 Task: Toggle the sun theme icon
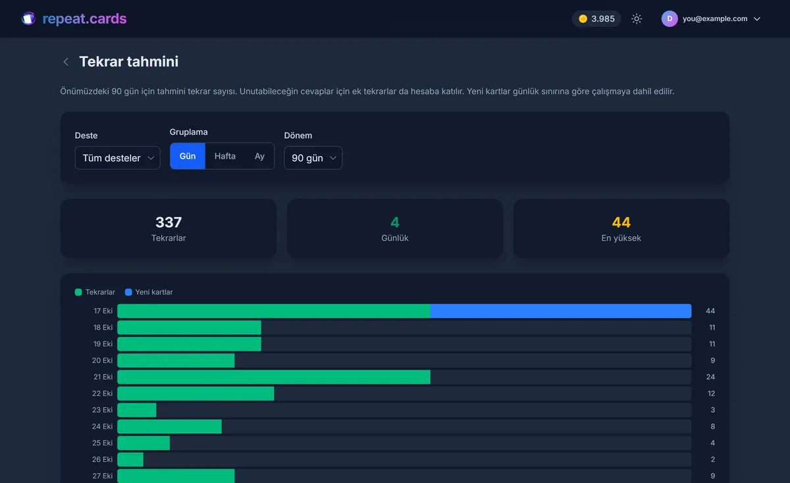click(x=637, y=18)
